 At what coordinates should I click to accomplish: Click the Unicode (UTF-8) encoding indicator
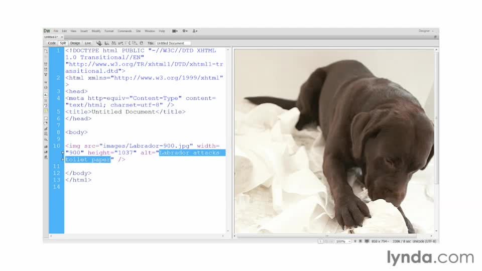(425, 241)
